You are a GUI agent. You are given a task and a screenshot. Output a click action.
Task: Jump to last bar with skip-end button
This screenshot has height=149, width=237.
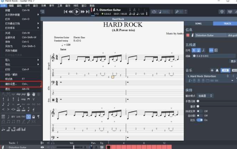tap(88, 12)
